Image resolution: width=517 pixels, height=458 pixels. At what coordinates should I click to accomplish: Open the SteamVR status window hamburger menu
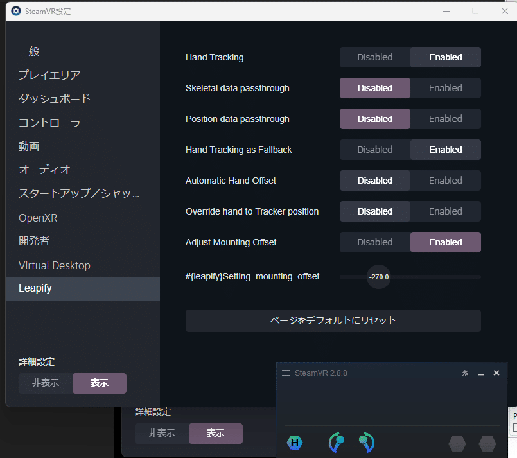click(286, 373)
